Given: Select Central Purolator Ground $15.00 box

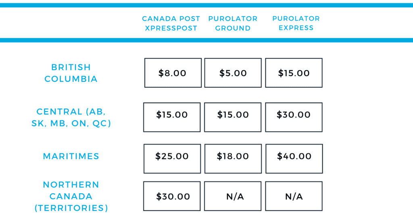Looking at the screenshot, I should 233,117.
